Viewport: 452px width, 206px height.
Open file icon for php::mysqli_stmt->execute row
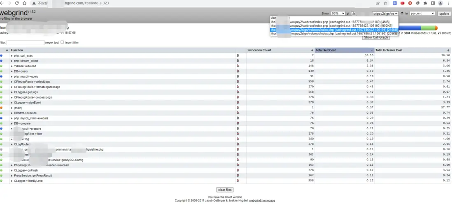[x=238, y=118]
